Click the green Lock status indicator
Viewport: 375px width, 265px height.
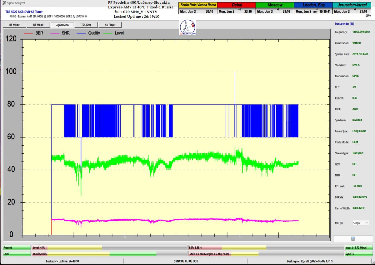click(x=17, y=254)
